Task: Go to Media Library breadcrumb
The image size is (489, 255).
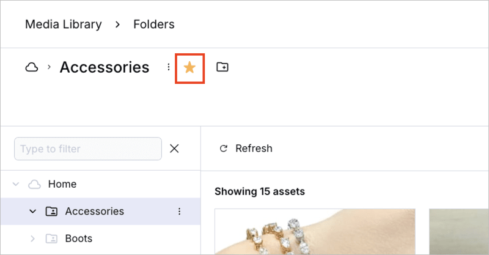Action: point(63,24)
